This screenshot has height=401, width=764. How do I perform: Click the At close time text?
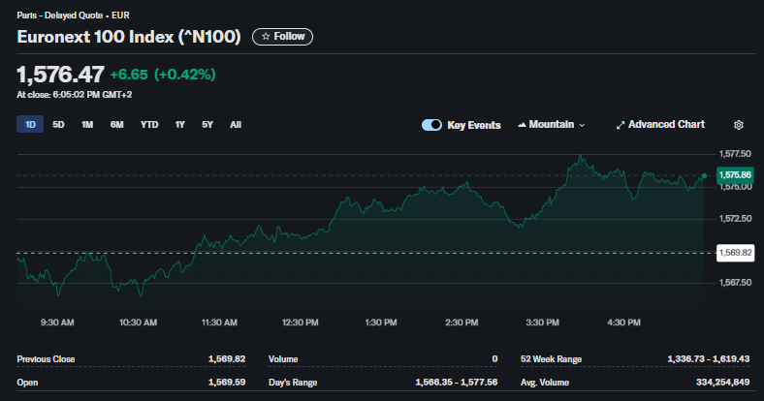74,95
